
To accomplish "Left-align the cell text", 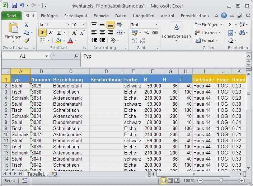I will point(94,33).
